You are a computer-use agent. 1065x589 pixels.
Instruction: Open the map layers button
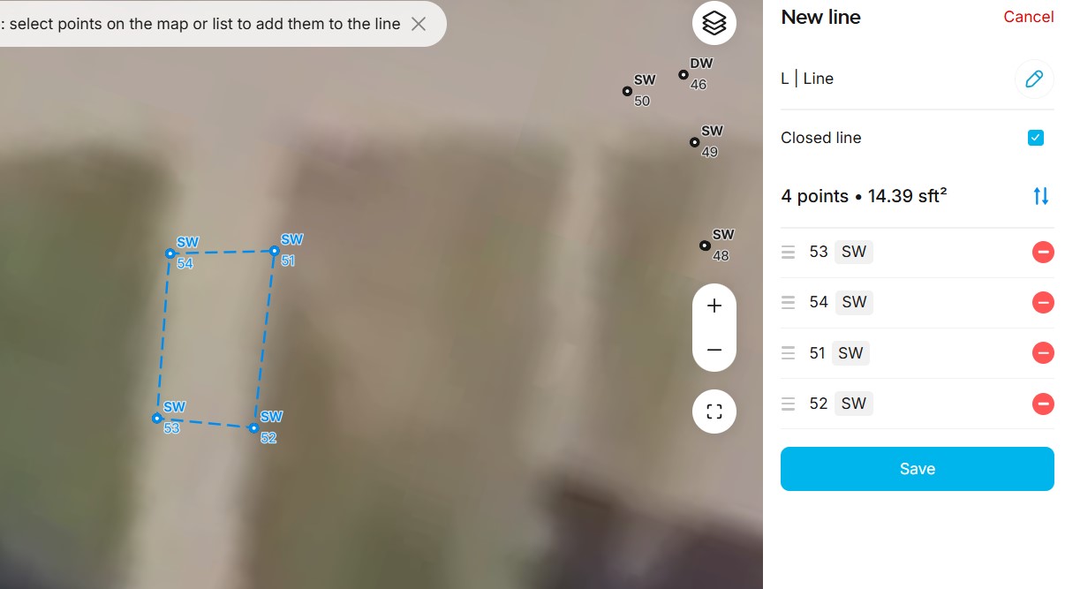[714, 23]
